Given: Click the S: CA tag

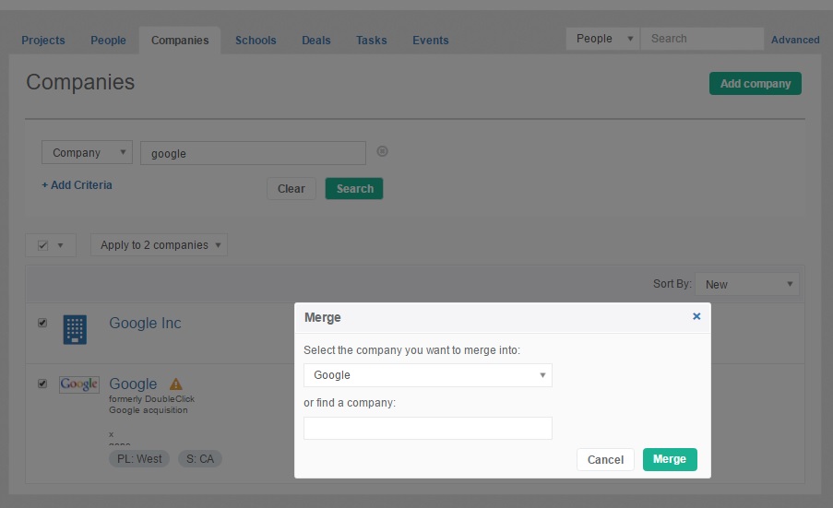Looking at the screenshot, I should tap(200, 458).
